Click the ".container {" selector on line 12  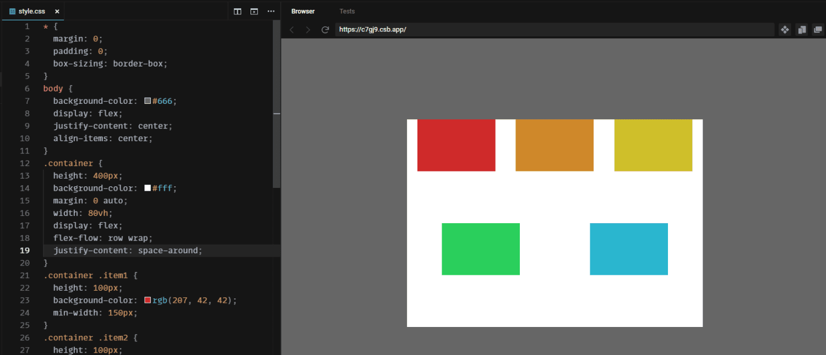(73, 163)
